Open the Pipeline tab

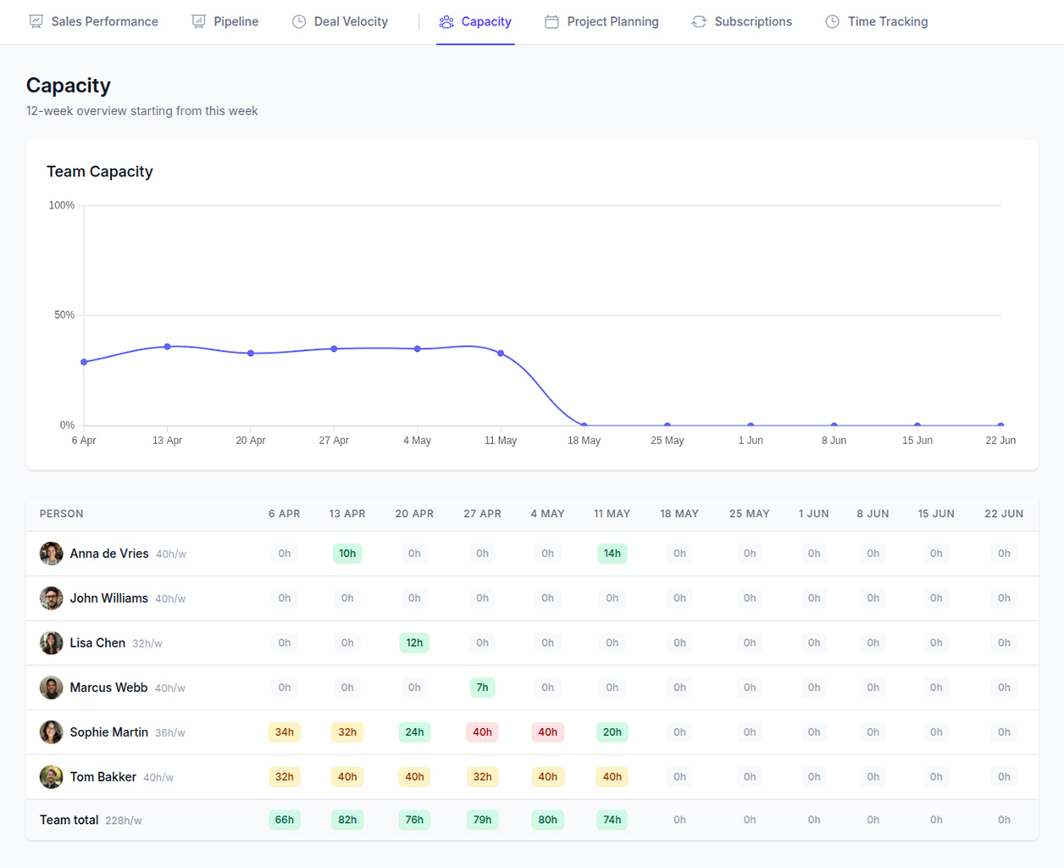pos(236,22)
